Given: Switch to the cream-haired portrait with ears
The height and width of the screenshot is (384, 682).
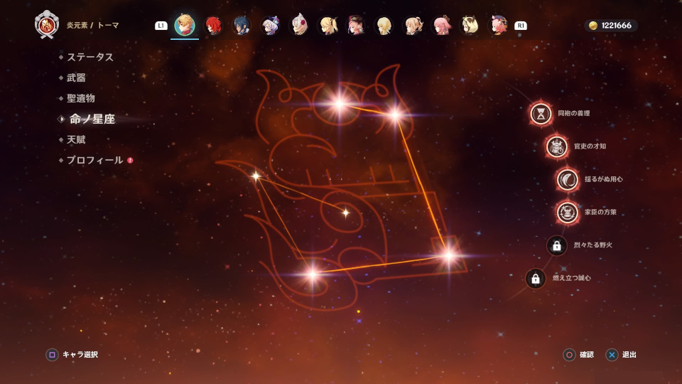Looking at the screenshot, I should (x=470, y=26).
